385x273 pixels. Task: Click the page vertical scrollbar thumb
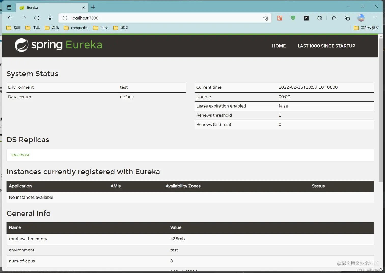point(381,111)
